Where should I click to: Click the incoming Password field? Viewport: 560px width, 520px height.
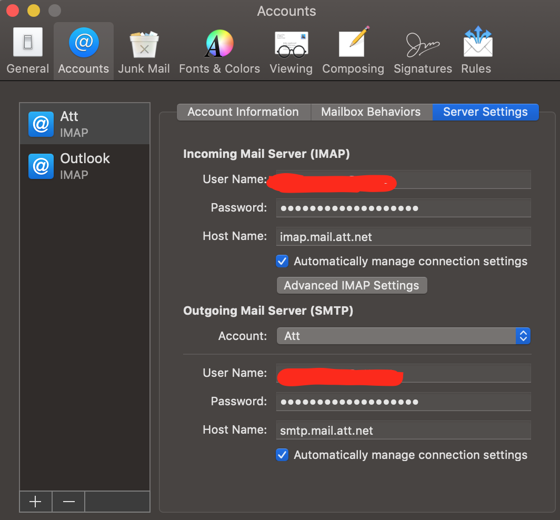[x=403, y=208]
